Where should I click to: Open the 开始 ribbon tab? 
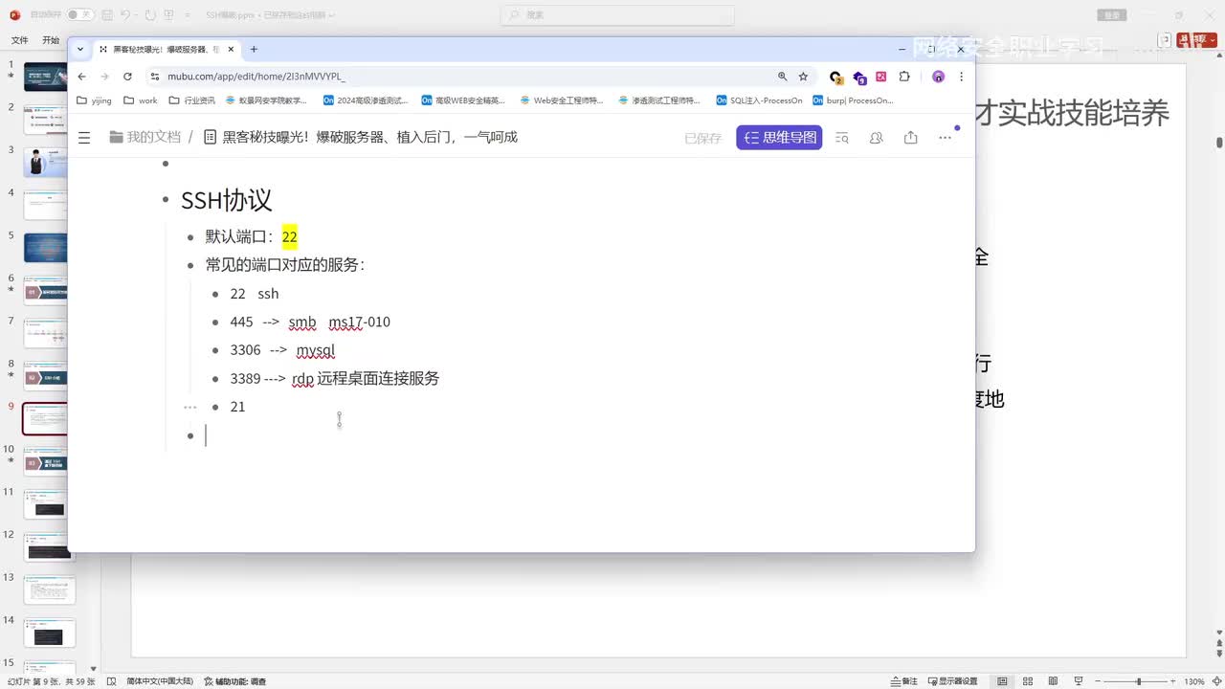tap(51, 40)
